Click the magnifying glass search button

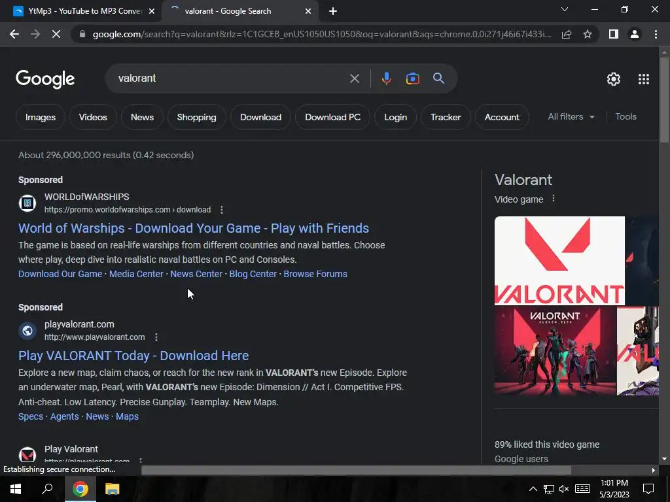coord(439,78)
